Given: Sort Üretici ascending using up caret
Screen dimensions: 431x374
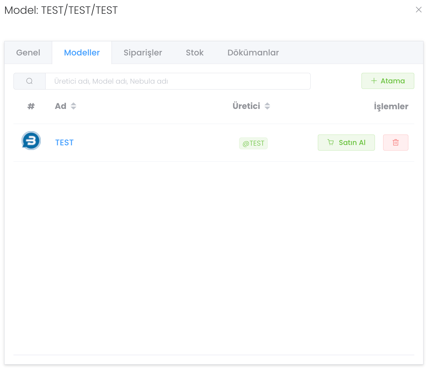Looking at the screenshot, I should point(267,104).
